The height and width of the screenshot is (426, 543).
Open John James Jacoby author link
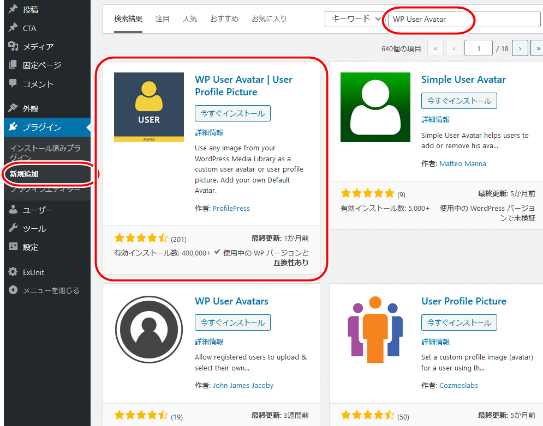point(243,385)
